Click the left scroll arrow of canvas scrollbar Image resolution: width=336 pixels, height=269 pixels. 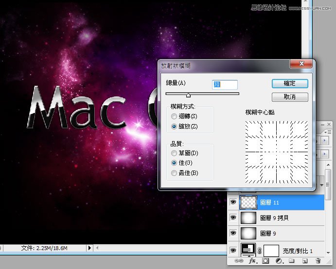97,248
